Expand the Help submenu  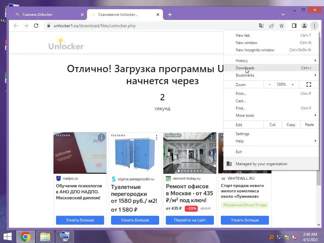[x=271, y=141]
